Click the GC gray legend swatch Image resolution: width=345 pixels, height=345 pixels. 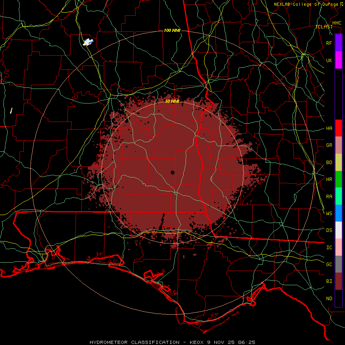pyautogui.click(x=338, y=264)
